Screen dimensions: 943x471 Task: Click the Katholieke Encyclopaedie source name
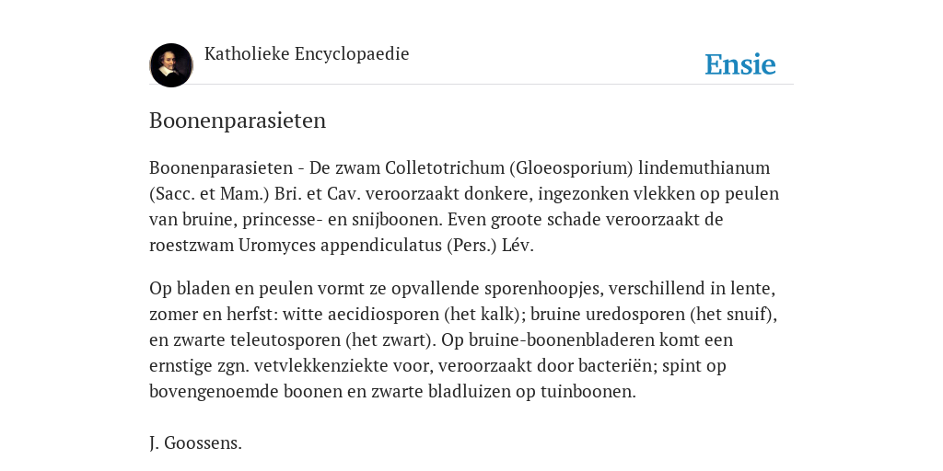307,53
